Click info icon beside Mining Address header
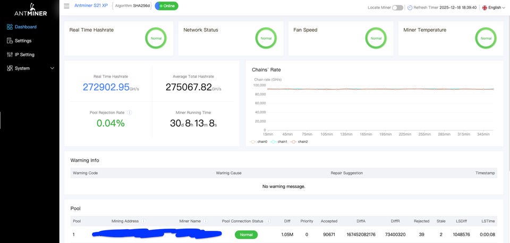Viewport: 510px width, 243px height. (143, 221)
